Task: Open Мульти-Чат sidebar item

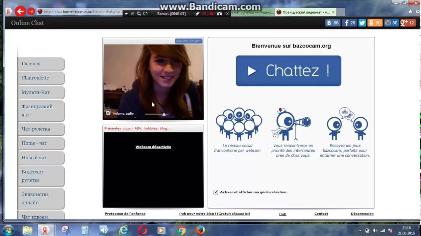Action: (x=41, y=92)
